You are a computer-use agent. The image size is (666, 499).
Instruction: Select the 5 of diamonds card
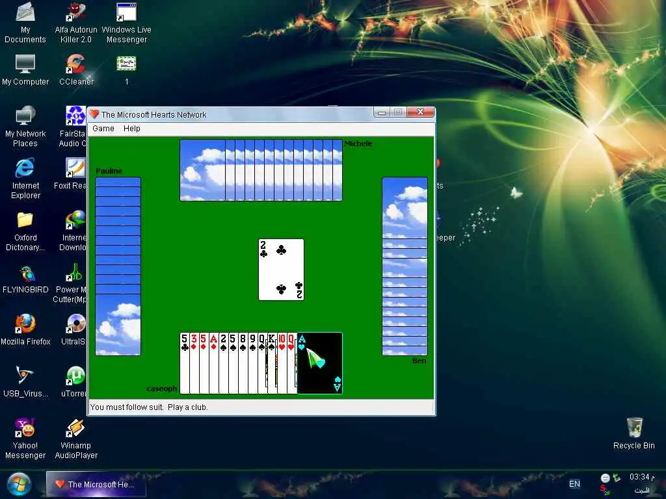[x=204, y=363]
